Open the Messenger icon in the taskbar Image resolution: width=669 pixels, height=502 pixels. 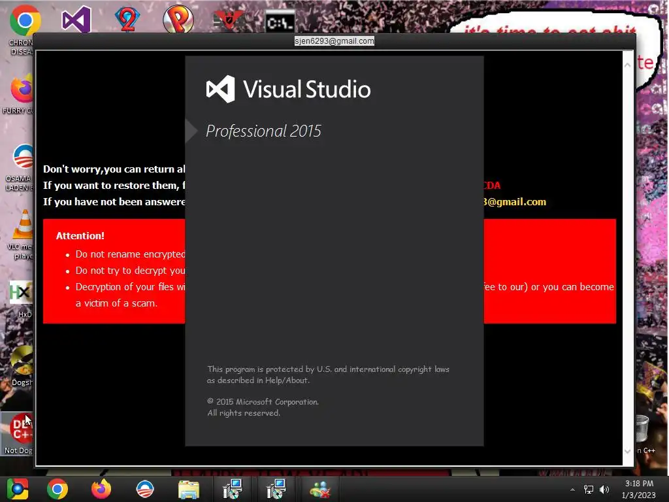319,490
